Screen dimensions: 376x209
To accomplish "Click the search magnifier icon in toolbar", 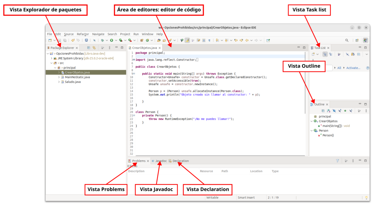I will [347, 40].
